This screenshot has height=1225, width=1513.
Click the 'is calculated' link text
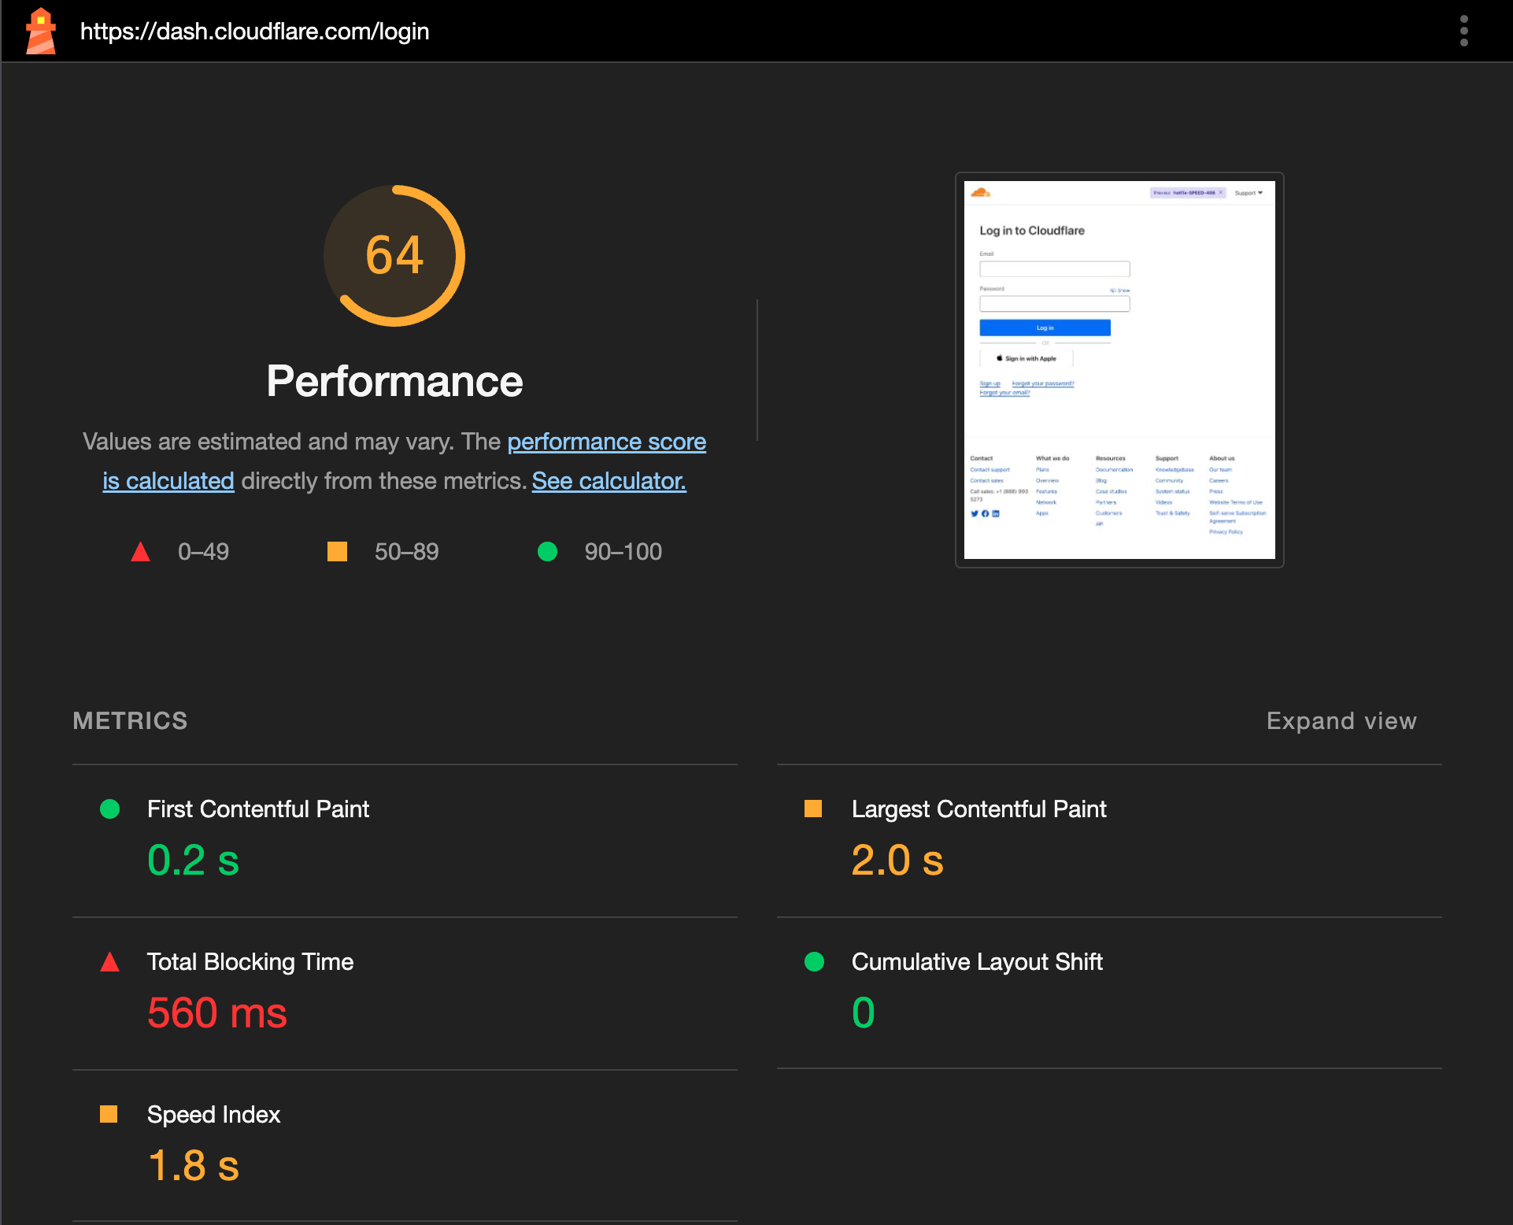168,481
